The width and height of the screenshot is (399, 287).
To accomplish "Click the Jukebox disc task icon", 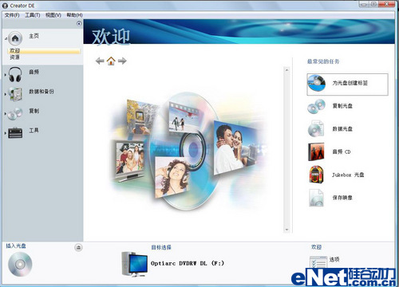I will [x=316, y=175].
